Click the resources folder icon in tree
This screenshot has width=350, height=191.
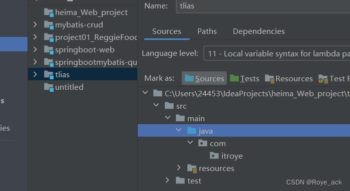[192, 169]
